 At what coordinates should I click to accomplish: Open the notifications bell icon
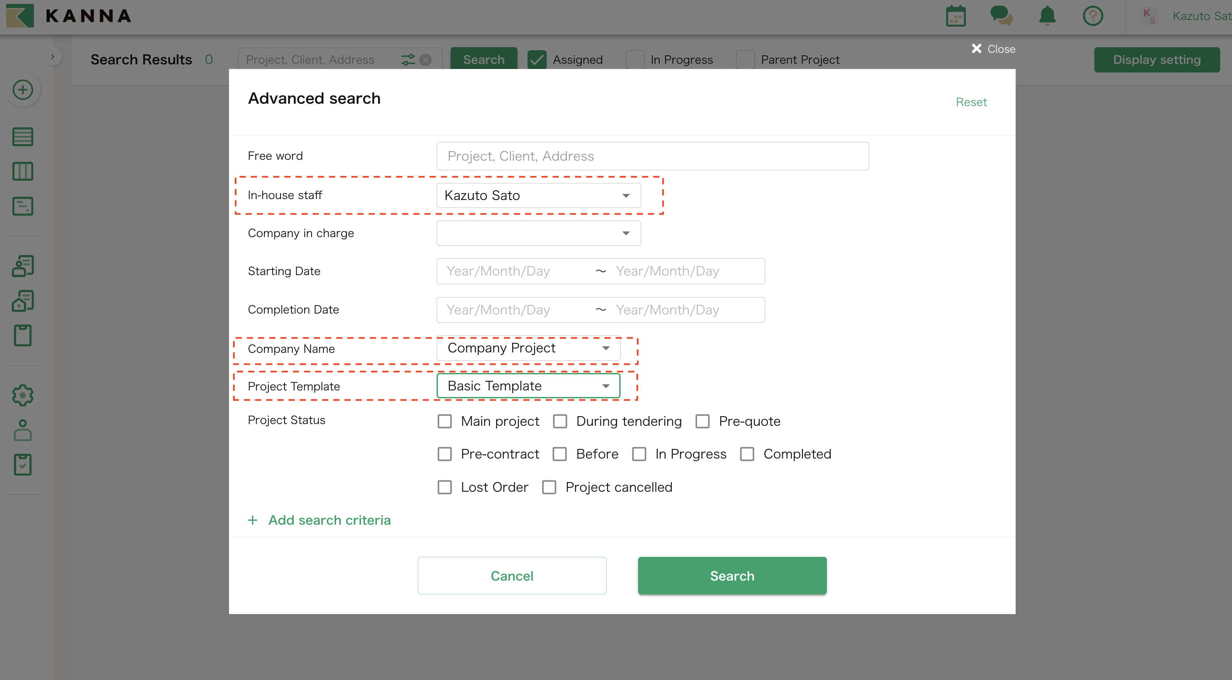click(x=1047, y=16)
